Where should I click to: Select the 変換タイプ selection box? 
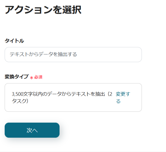point(73,97)
